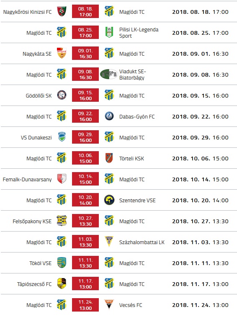Click the Dabas-Gyón FC blue crest
The height and width of the screenshot is (317, 237).
click(x=109, y=116)
